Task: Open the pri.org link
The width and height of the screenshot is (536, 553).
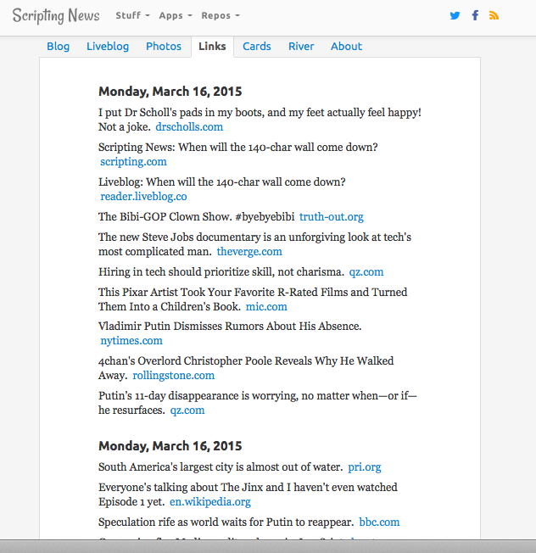Action: (365, 467)
